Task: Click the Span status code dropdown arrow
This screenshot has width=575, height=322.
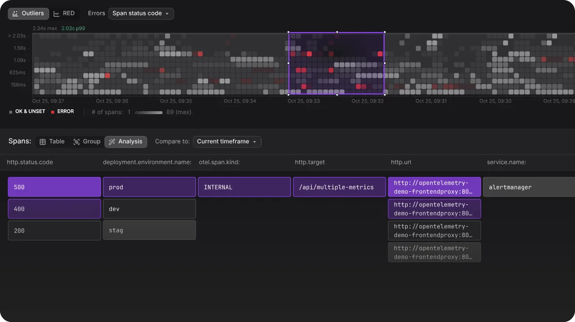Action: pyautogui.click(x=167, y=14)
